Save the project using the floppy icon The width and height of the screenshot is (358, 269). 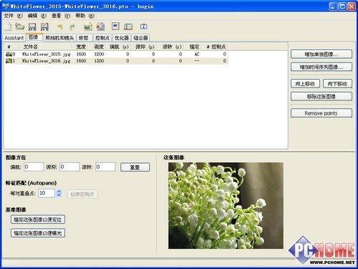coord(32,27)
